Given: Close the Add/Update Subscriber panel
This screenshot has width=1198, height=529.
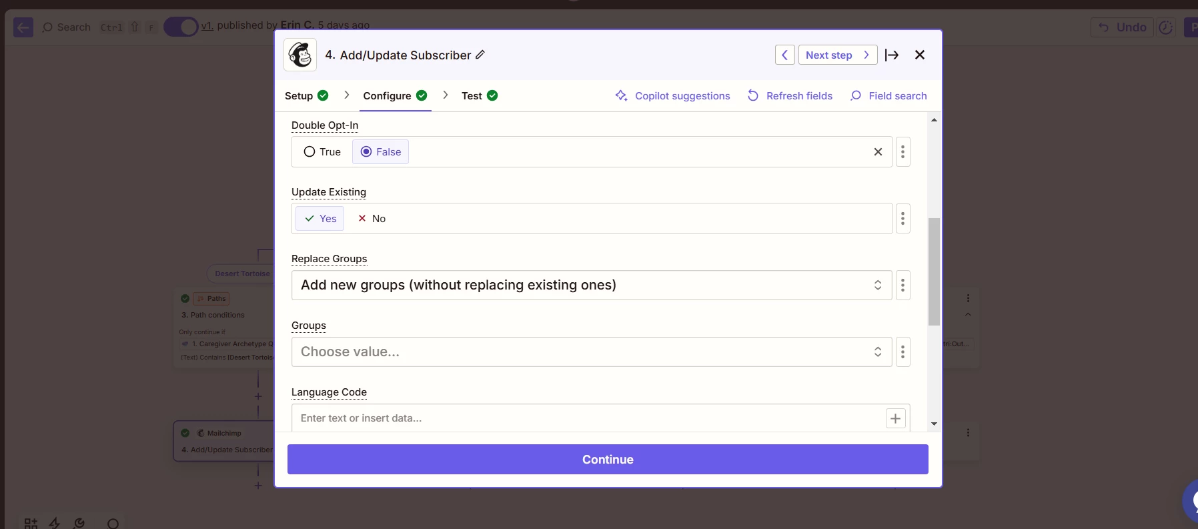Looking at the screenshot, I should (920, 55).
